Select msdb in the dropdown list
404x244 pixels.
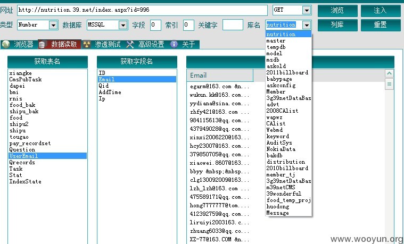point(288,60)
